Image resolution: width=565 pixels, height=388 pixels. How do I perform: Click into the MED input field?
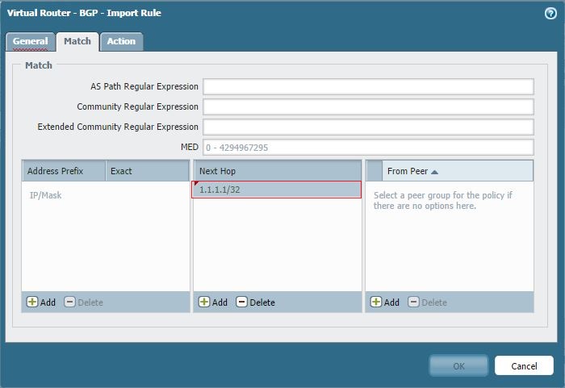click(x=368, y=148)
